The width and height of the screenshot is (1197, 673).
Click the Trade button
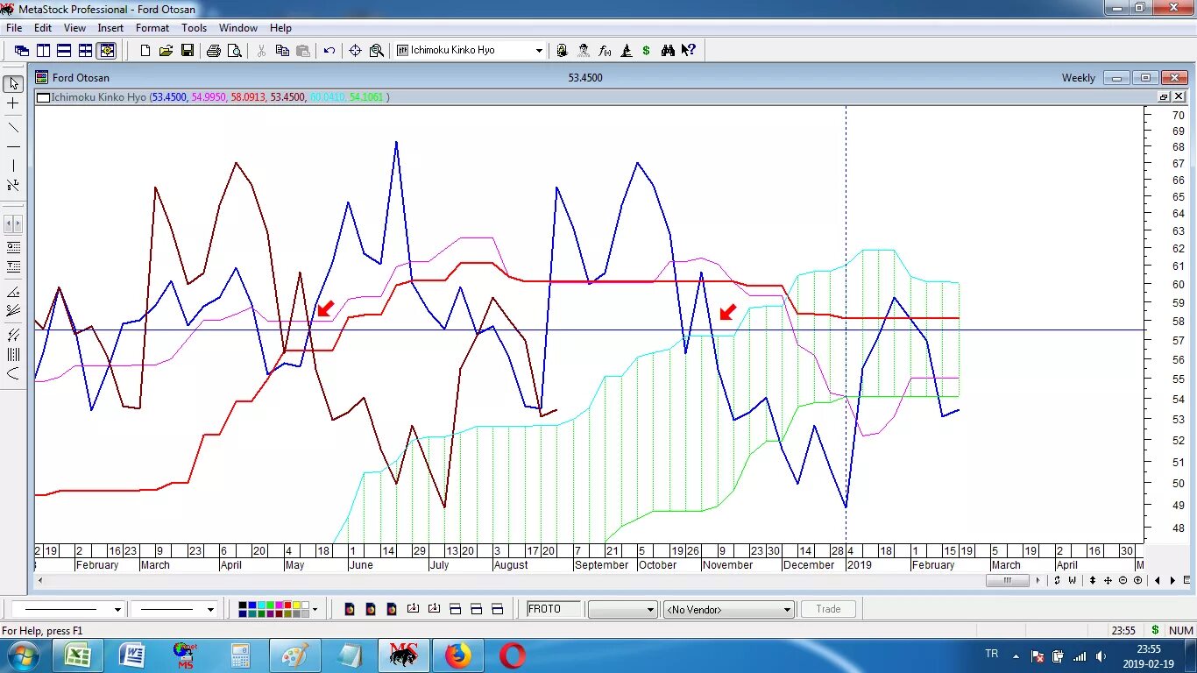pyautogui.click(x=828, y=609)
